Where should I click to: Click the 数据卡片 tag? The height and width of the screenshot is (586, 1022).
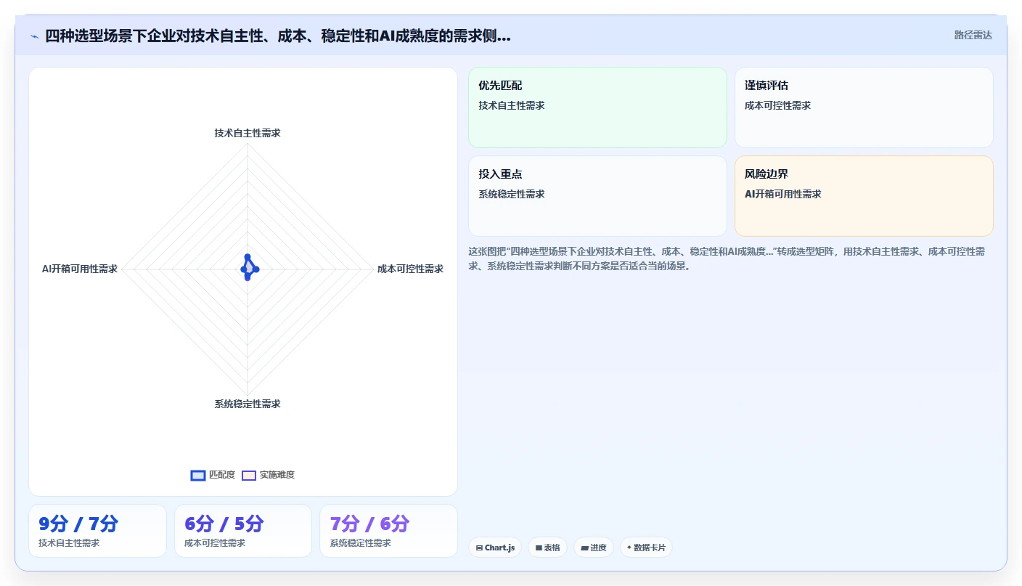coord(646,548)
